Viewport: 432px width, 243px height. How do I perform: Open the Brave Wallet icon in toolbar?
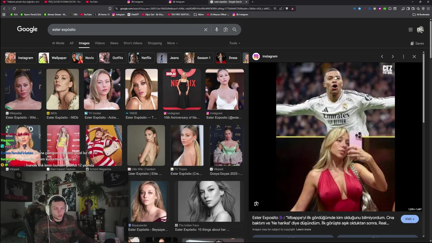coord(413,8)
